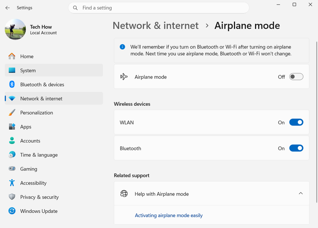
Task: Turn on the Airplane mode toggle
Action: (x=296, y=77)
